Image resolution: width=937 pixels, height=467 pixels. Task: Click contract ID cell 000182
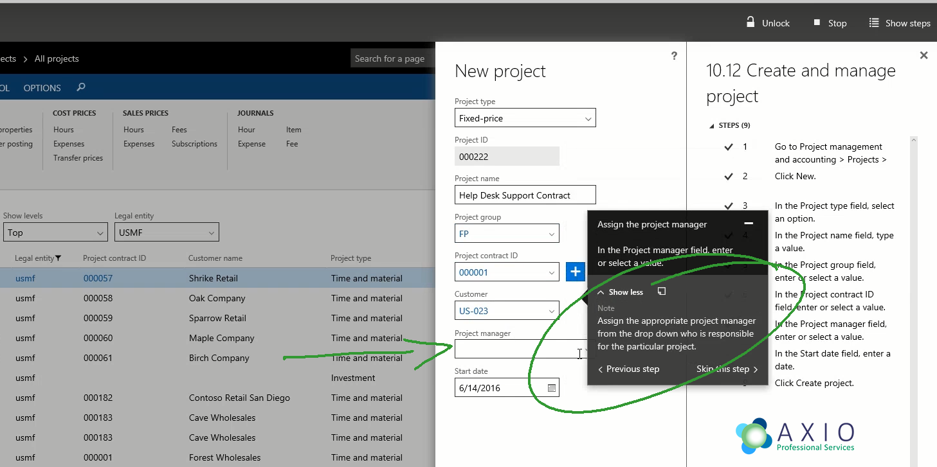point(98,398)
